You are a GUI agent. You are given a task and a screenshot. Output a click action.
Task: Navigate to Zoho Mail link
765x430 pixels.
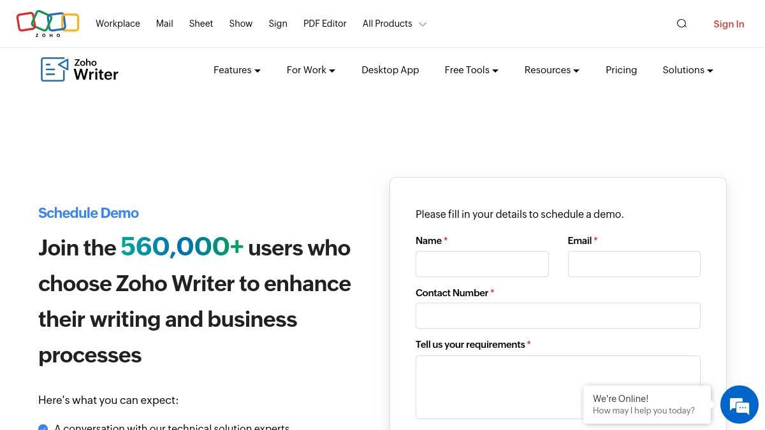point(164,24)
